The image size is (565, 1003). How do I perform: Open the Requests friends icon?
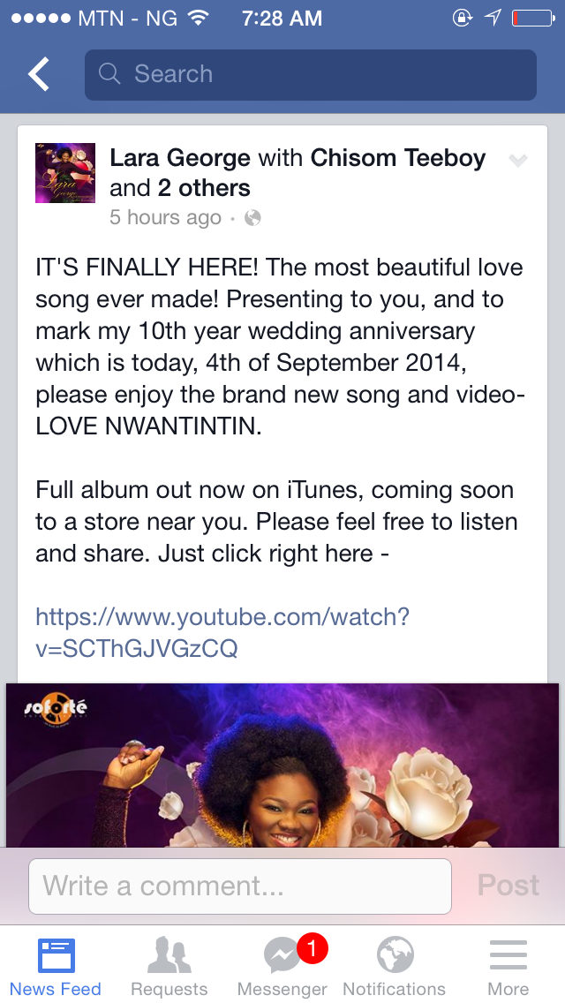coord(169,955)
